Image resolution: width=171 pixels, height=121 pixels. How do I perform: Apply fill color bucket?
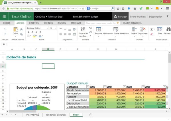pyautogui.click(x=35, y=36)
